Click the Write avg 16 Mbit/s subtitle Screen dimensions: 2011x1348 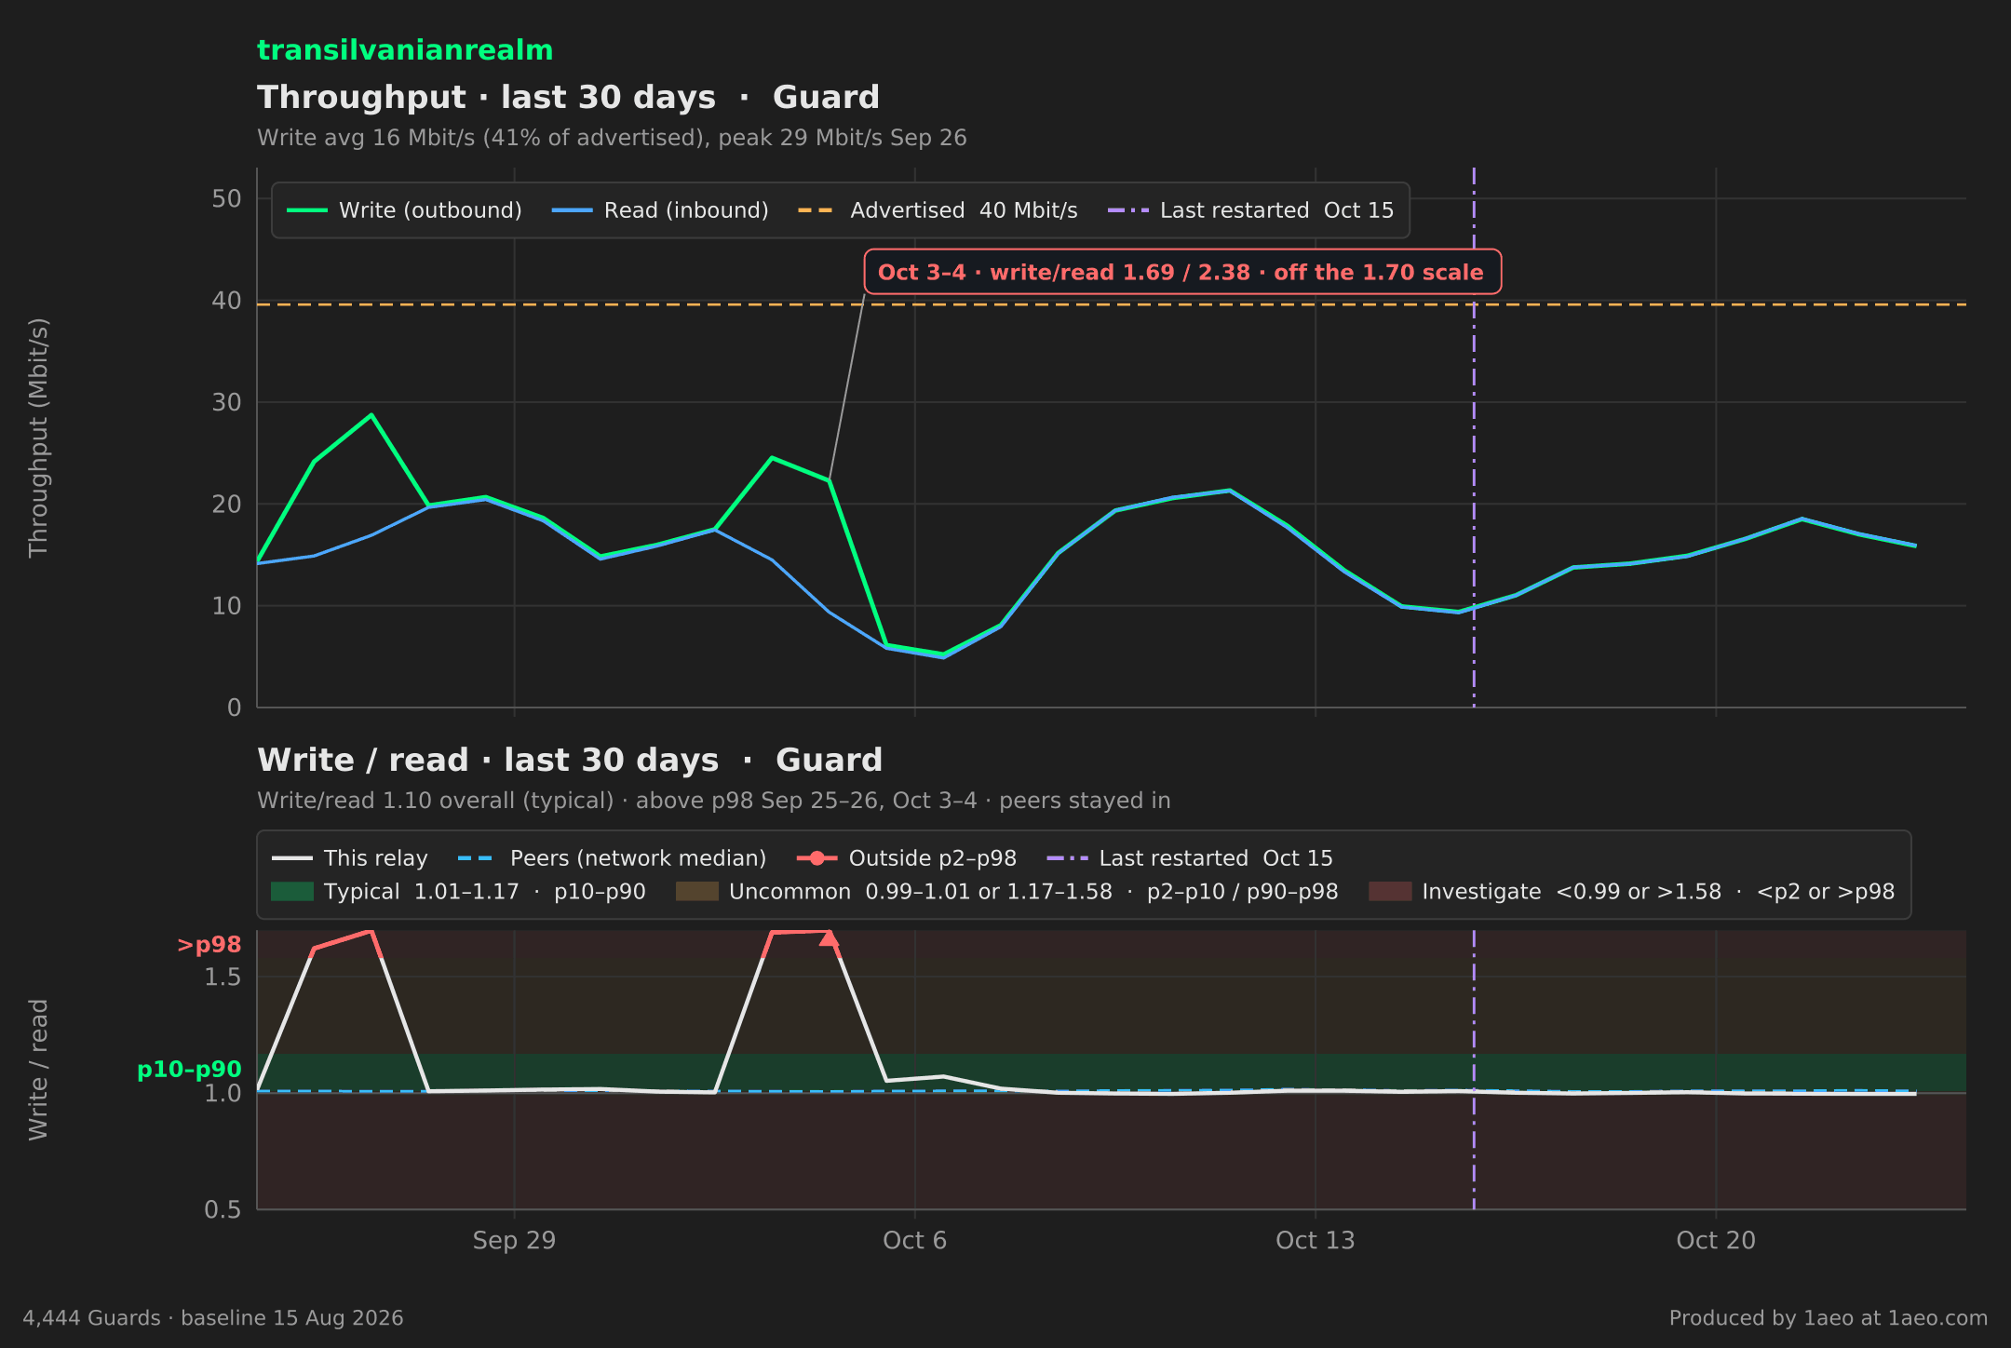612,138
